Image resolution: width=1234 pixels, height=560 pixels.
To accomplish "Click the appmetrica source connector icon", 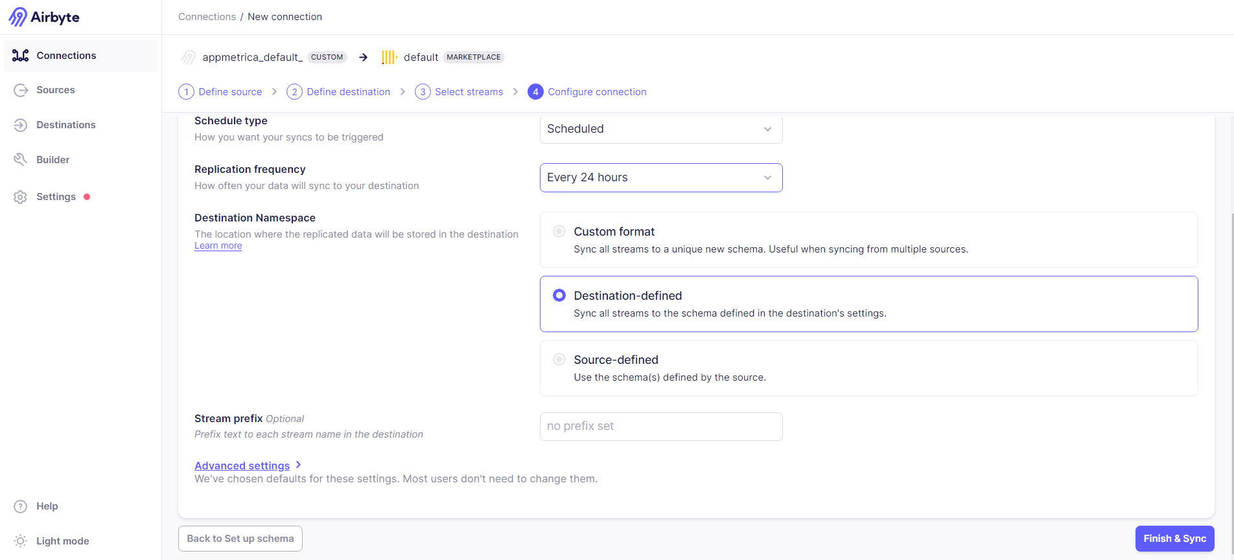I will point(188,57).
